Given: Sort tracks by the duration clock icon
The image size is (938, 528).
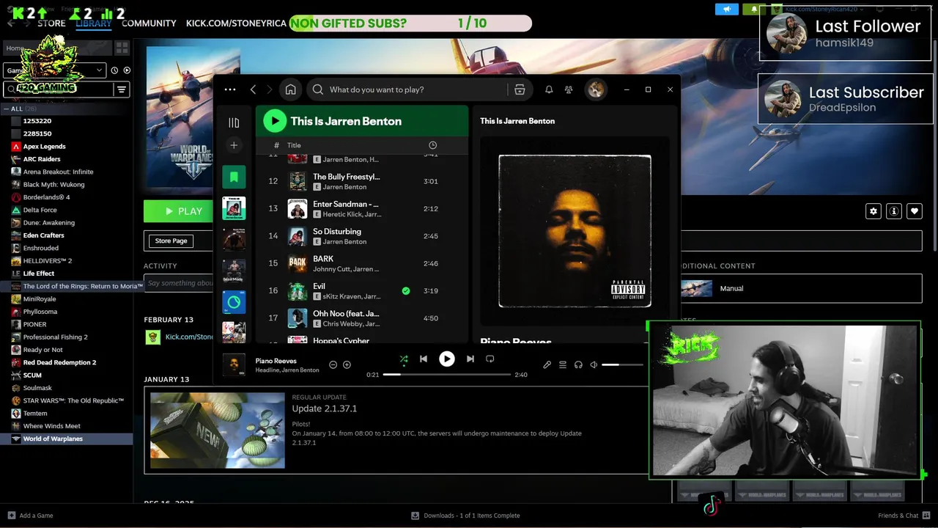Looking at the screenshot, I should tap(432, 145).
